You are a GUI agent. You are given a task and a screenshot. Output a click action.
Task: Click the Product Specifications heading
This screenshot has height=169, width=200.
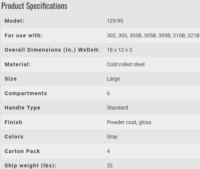(34, 6)
